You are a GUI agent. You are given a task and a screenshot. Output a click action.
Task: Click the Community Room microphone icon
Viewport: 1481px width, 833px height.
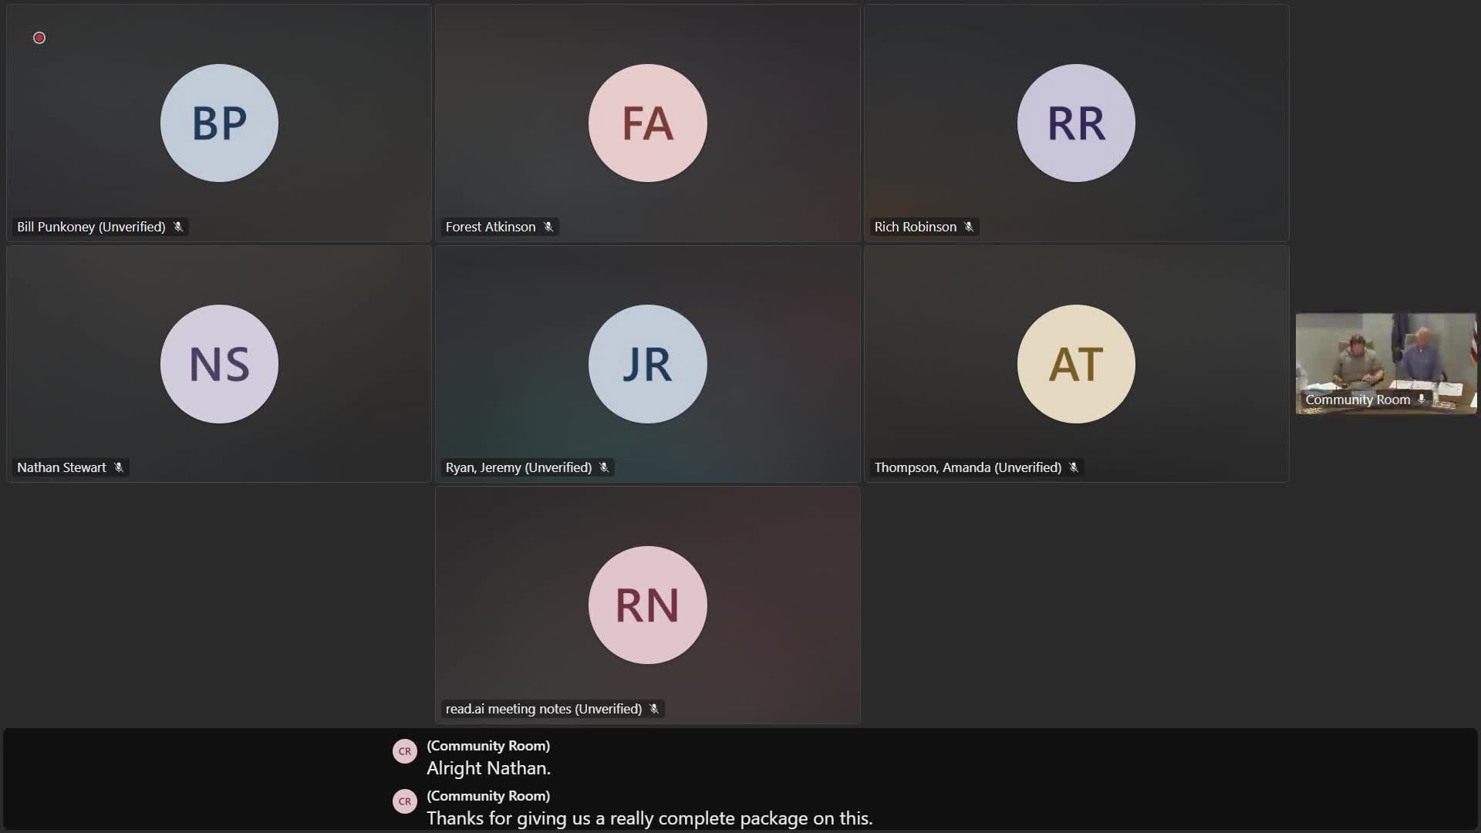coord(1422,400)
